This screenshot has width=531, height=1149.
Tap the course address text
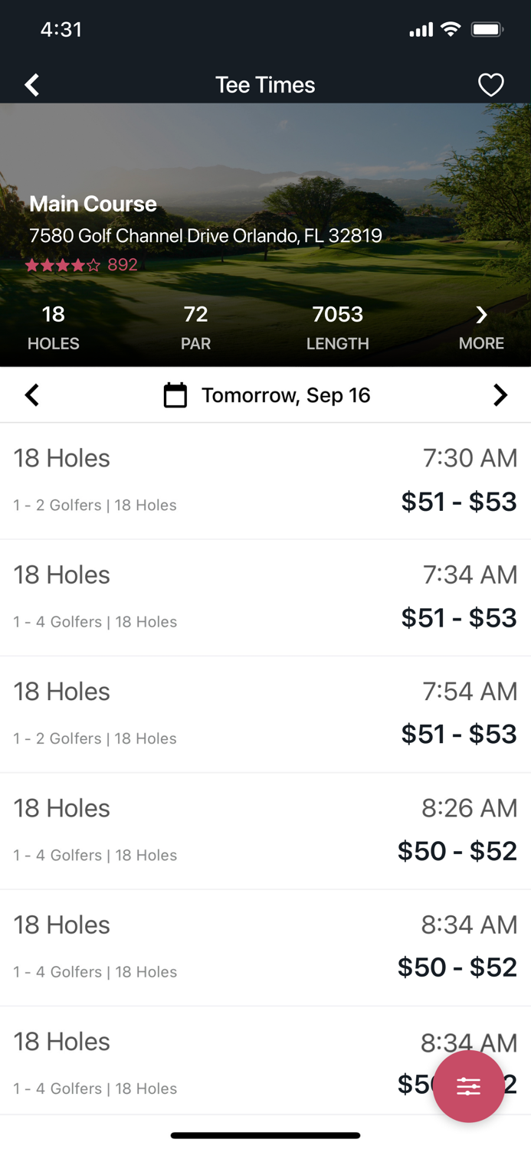point(205,235)
